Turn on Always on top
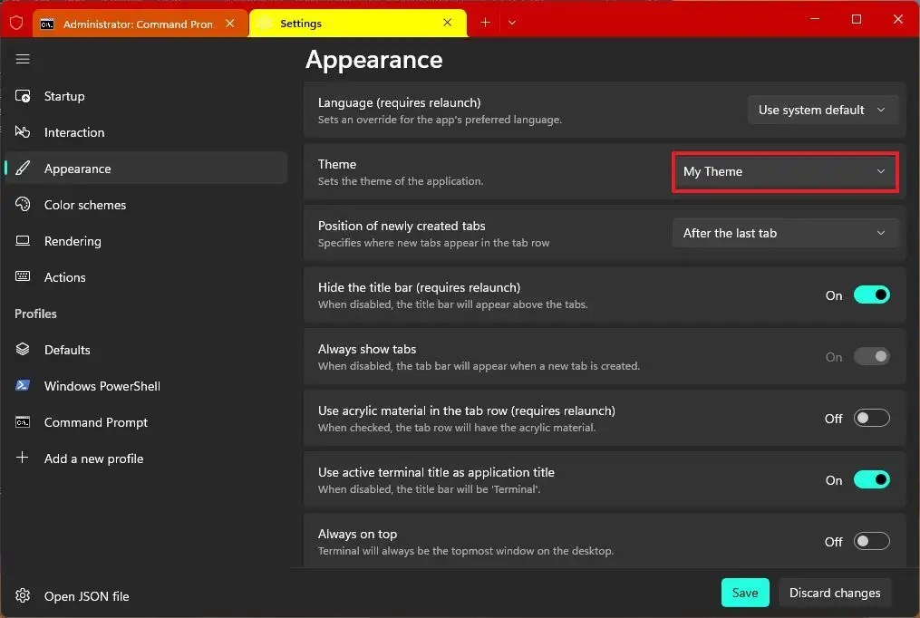The height and width of the screenshot is (618, 920). click(871, 541)
